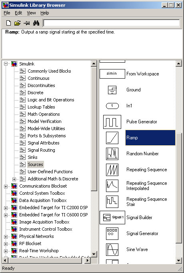Select the Model Verification library
This screenshot has height=273, width=184.
(x=45, y=121)
